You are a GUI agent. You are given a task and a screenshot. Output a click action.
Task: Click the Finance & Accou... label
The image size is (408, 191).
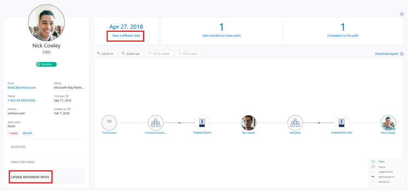click(156, 133)
